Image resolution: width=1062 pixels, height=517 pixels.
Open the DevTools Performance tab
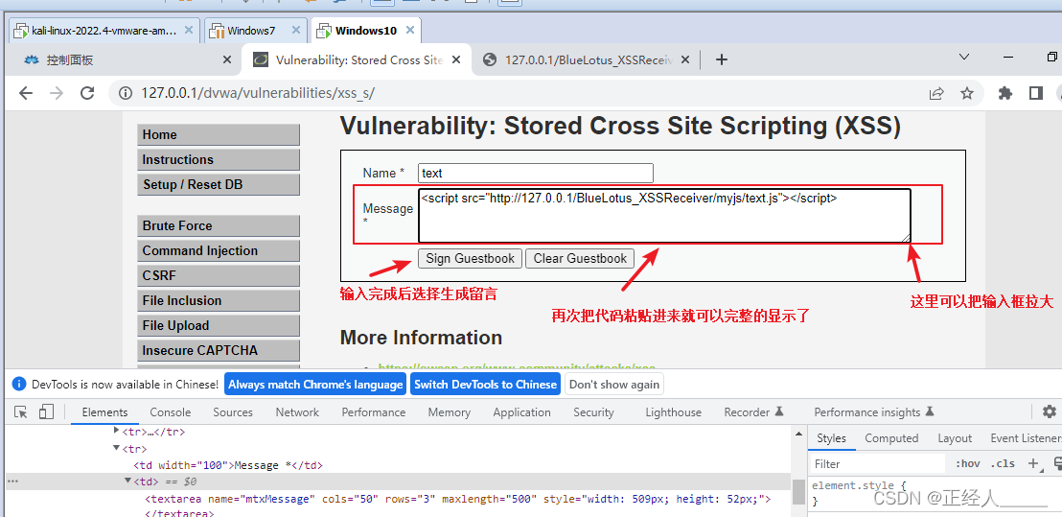coord(373,412)
